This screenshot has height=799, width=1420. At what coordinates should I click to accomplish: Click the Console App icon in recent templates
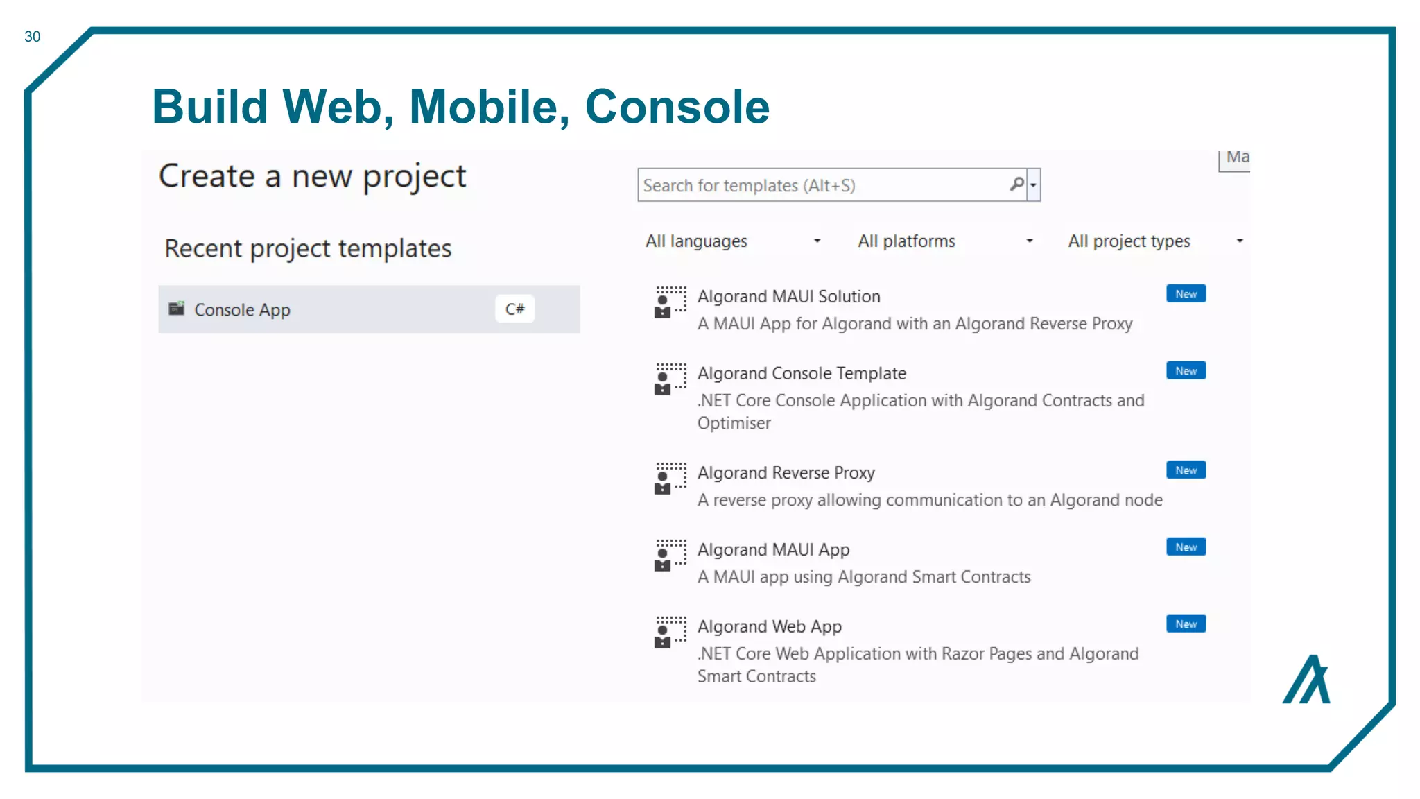point(177,309)
